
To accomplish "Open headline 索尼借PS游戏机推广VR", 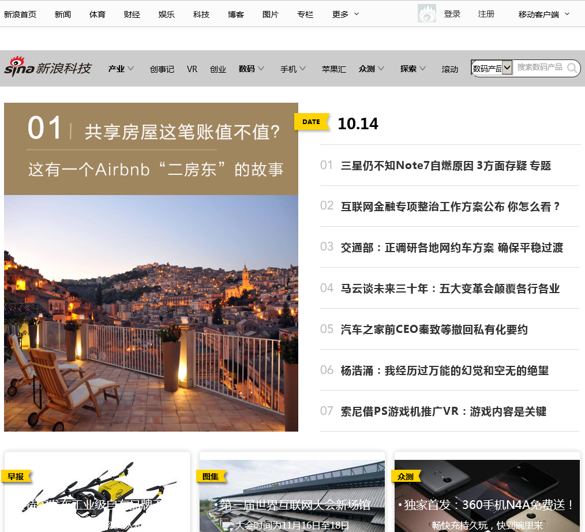I will coord(444,411).
